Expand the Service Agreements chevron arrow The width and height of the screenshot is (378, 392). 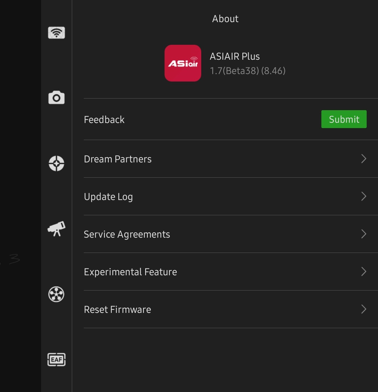[363, 234]
